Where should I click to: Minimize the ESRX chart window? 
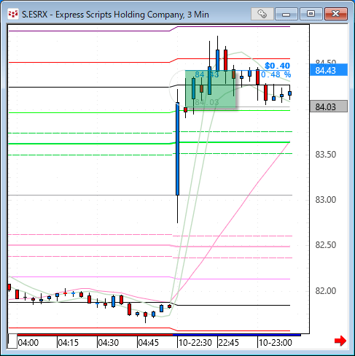[x=286, y=14]
